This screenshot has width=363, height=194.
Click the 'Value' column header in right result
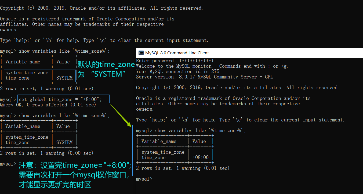[x=199, y=141]
